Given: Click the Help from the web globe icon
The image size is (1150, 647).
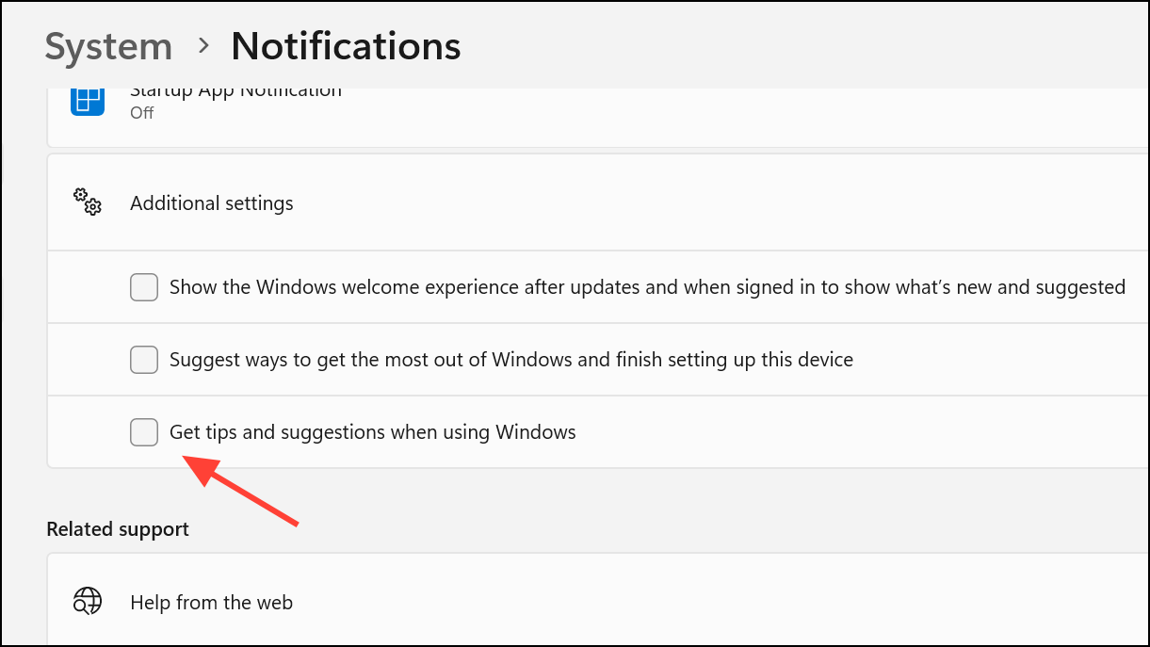Looking at the screenshot, I should [x=88, y=602].
